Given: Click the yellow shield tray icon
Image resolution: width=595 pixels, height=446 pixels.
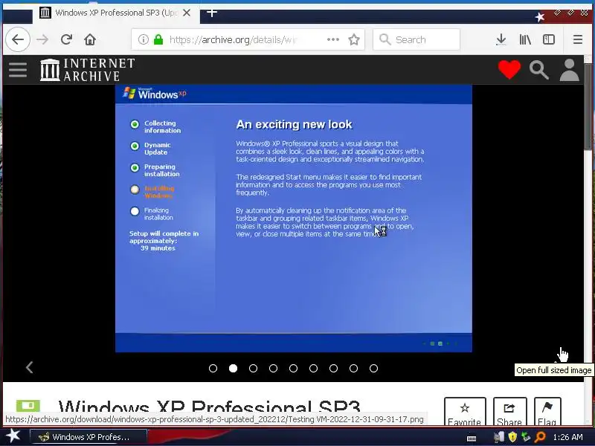Looking at the screenshot, I should (x=512, y=437).
